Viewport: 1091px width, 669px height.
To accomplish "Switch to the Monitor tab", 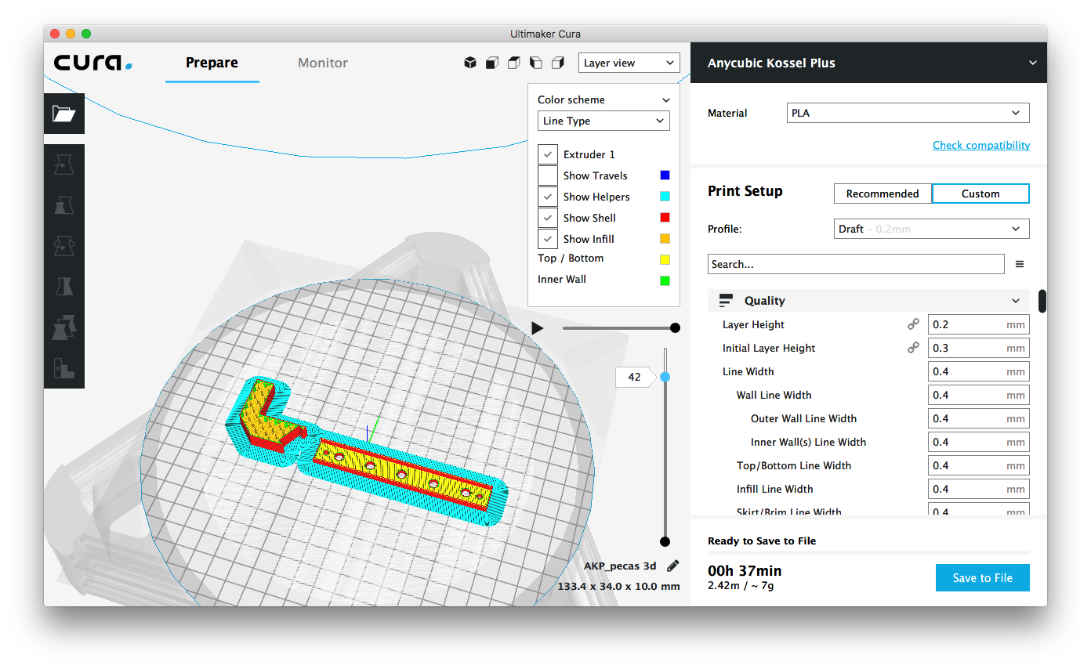I will 323,63.
